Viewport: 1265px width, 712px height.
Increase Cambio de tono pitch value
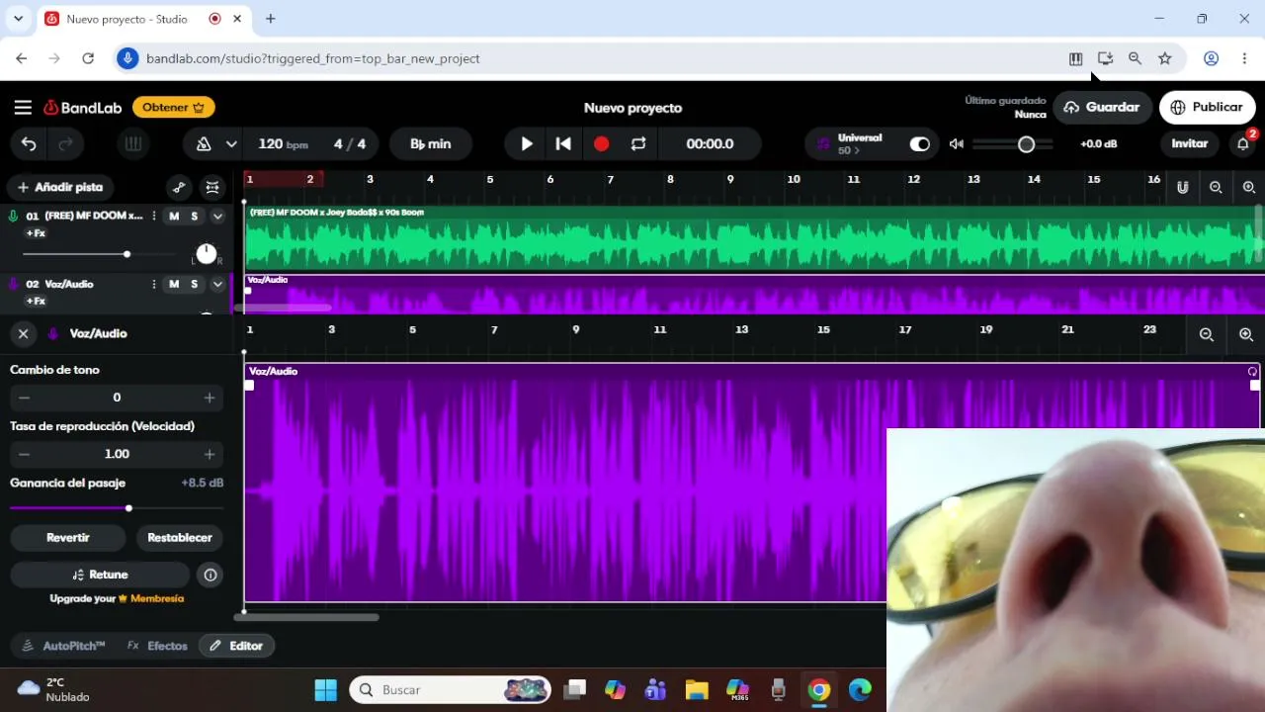pyautogui.click(x=210, y=398)
